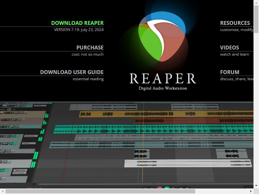Click the "essential reading" subtitle
The height and width of the screenshot is (194, 259).
[x=88, y=79]
